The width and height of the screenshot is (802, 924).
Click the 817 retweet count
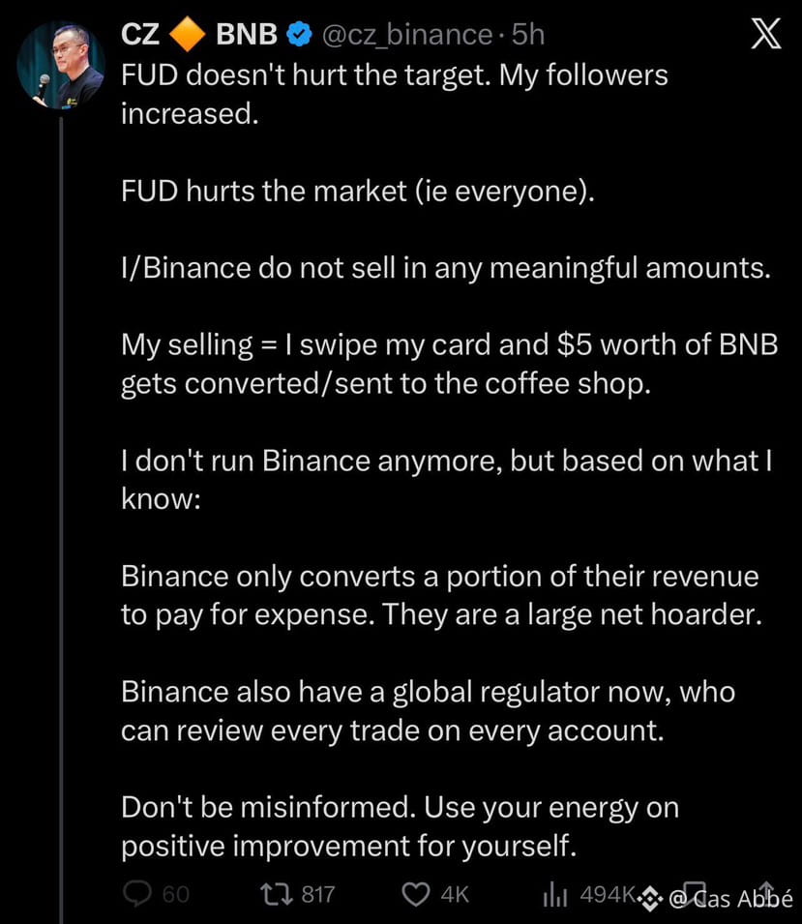click(x=318, y=895)
